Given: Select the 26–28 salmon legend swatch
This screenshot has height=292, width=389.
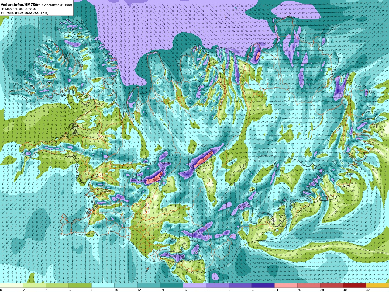Looking at the screenshot, I should pyautogui.click(x=309, y=286).
